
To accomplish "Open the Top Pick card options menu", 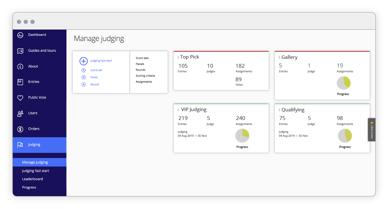I will (178, 57).
